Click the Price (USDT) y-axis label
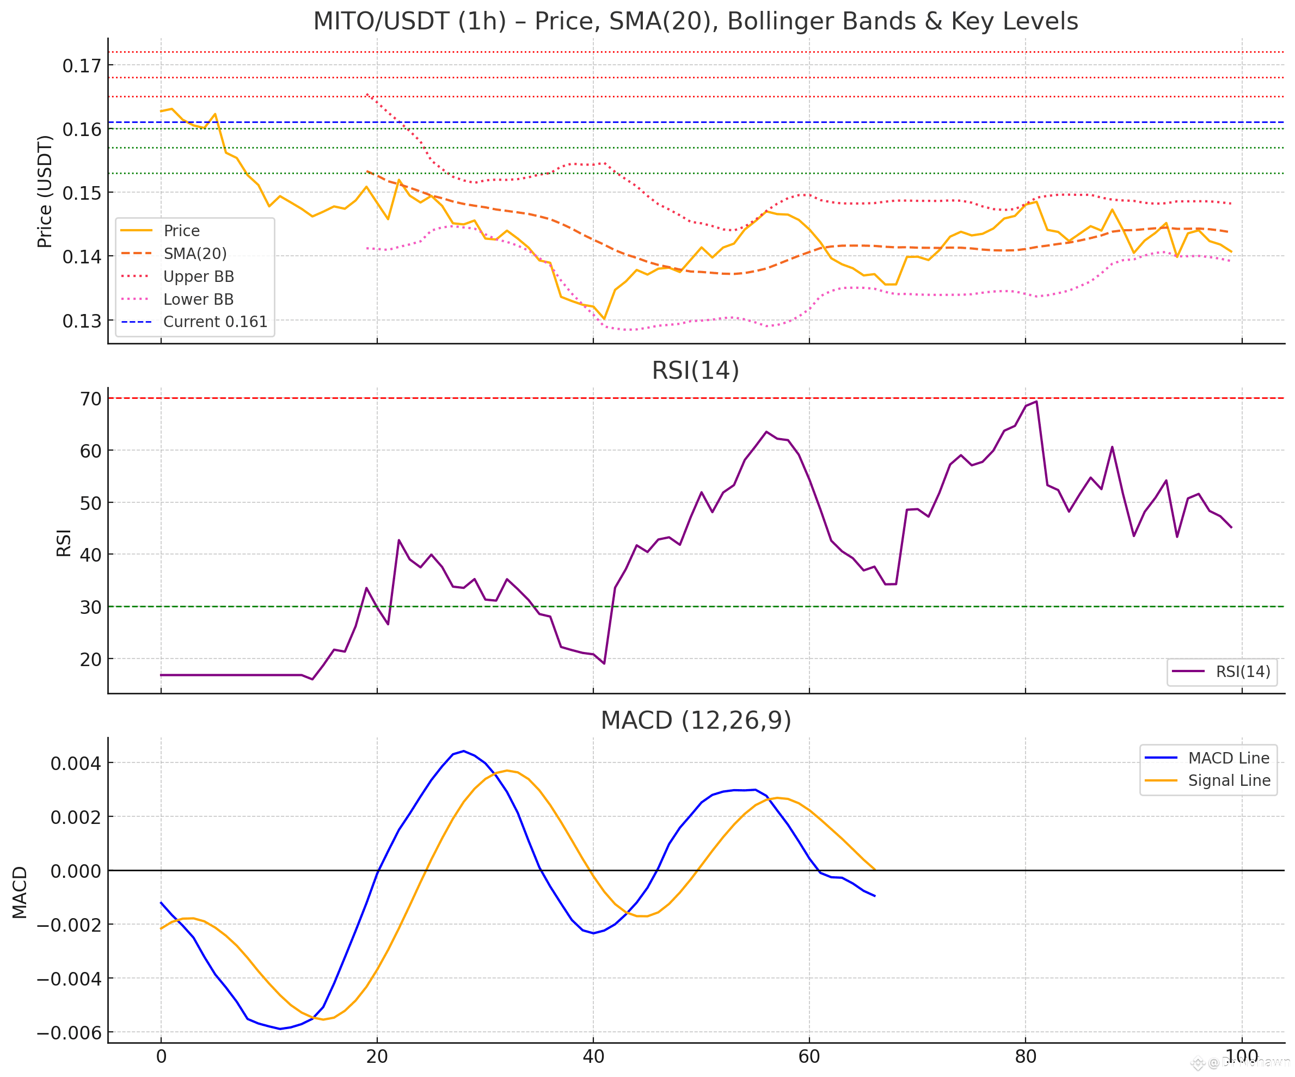This screenshot has height=1077, width=1295. tap(45, 191)
